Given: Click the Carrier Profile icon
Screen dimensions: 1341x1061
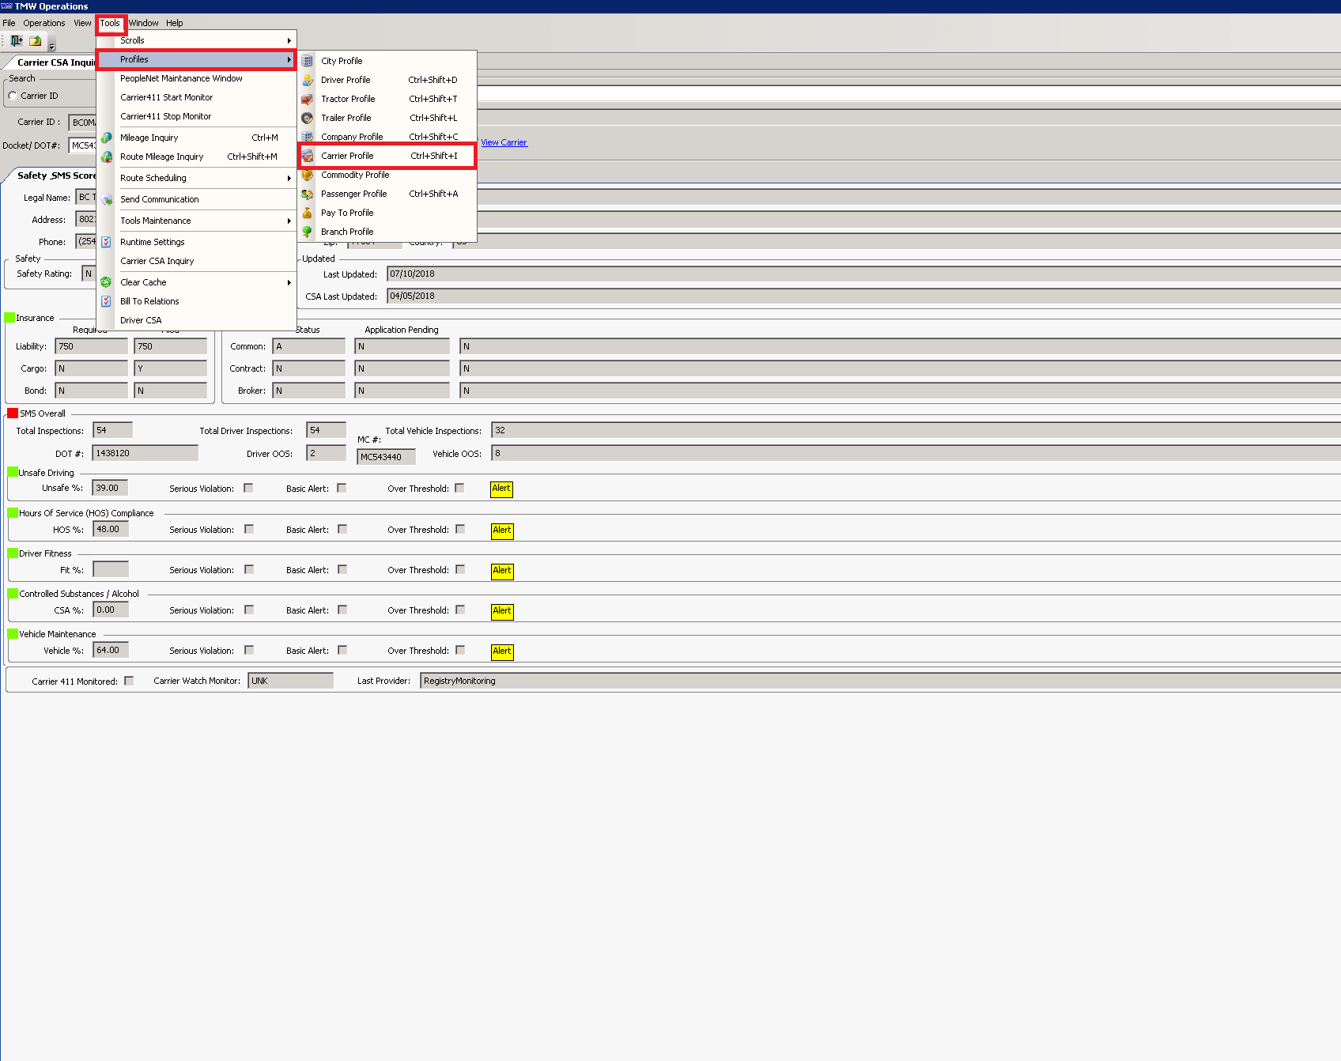Looking at the screenshot, I should 308,156.
